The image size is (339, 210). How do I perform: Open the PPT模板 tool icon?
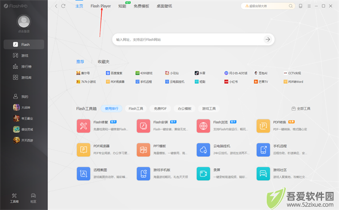tap(144, 149)
